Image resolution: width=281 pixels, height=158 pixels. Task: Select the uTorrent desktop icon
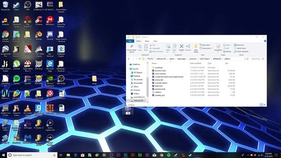click(x=17, y=65)
